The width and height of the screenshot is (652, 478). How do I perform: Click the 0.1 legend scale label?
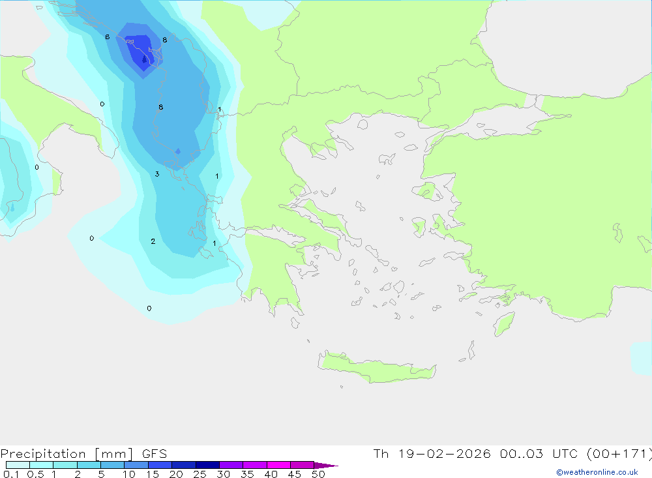click(11, 474)
